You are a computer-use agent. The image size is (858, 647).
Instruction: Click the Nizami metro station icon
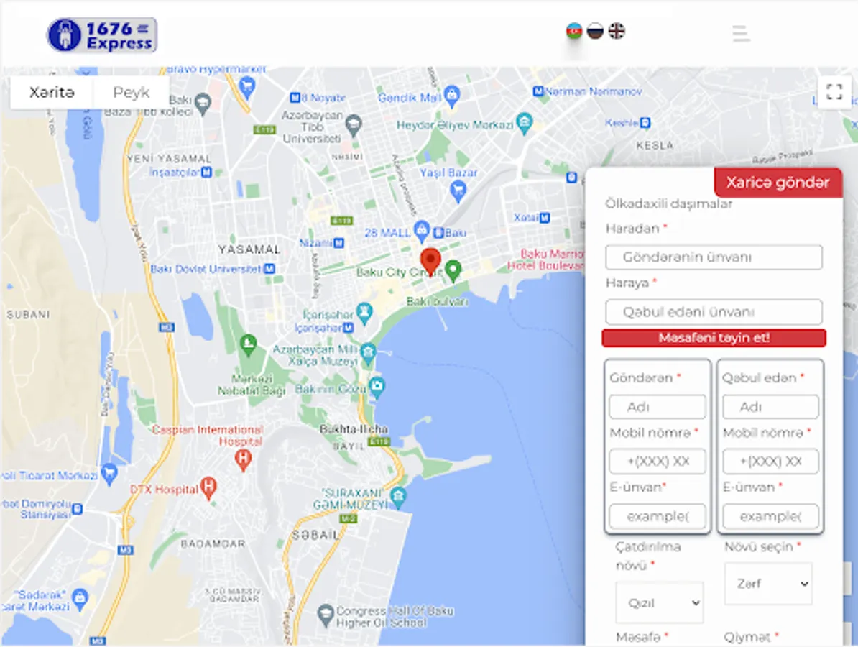coord(338,243)
